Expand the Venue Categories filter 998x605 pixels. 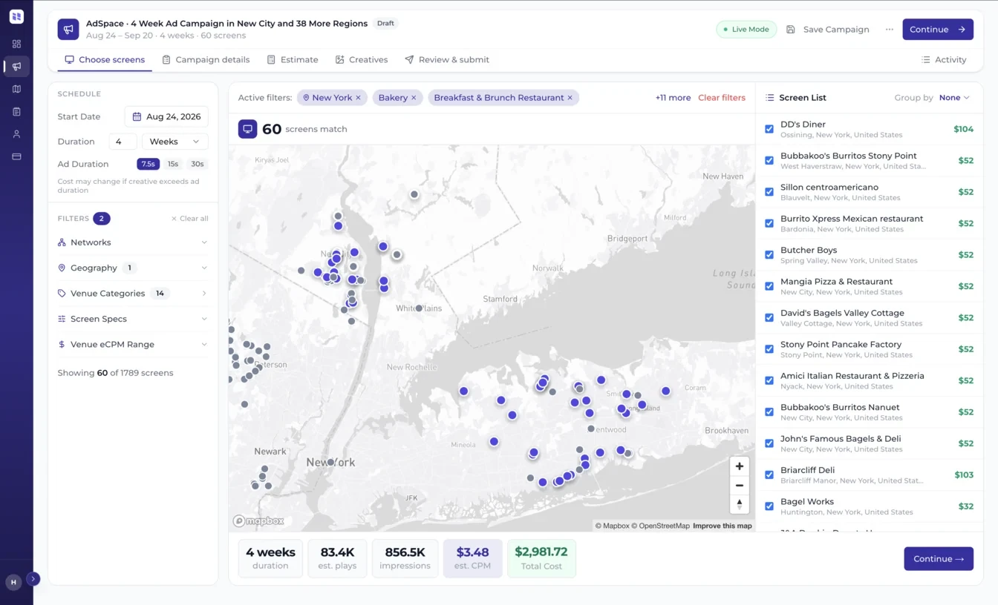click(x=133, y=294)
